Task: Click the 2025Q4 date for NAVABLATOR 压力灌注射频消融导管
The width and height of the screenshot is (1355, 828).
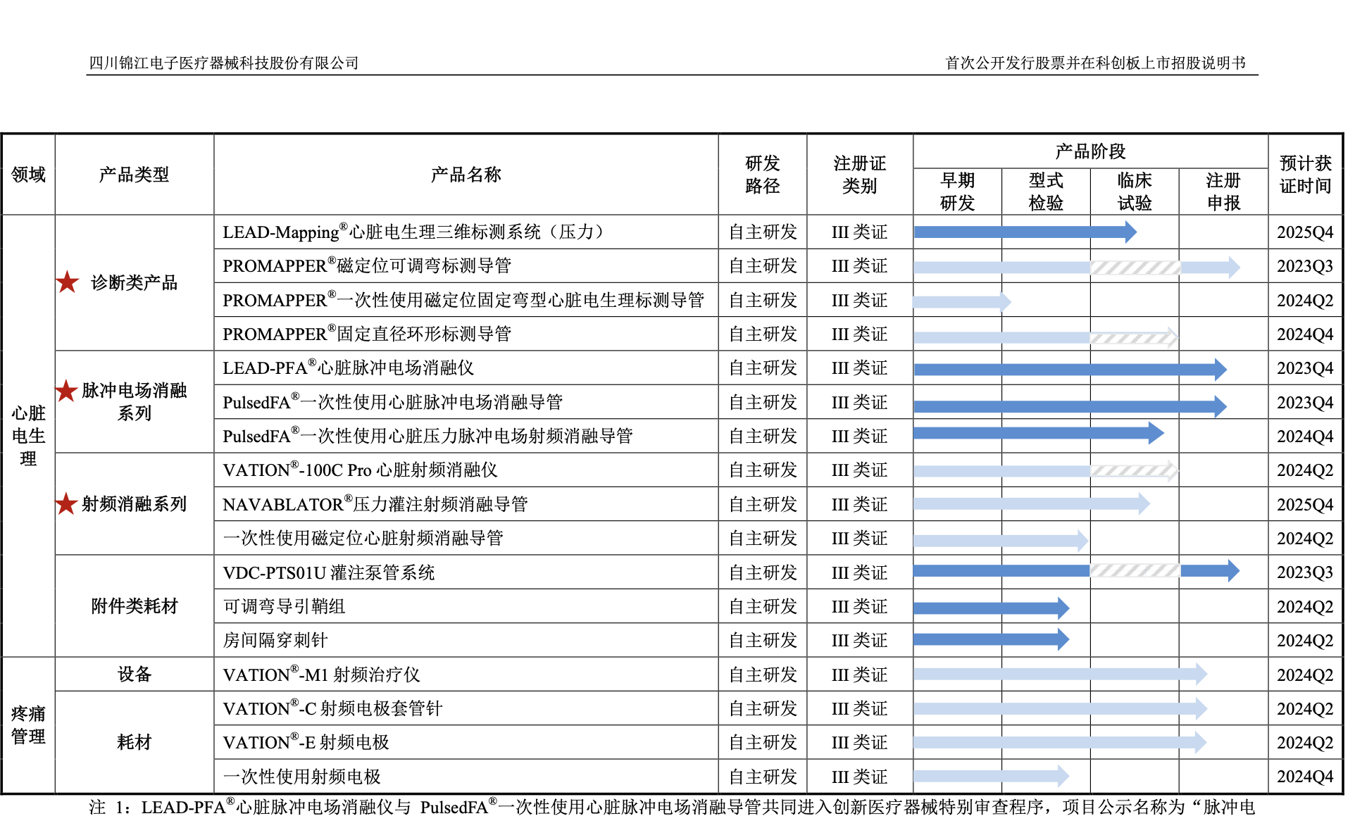Action: point(1305,503)
